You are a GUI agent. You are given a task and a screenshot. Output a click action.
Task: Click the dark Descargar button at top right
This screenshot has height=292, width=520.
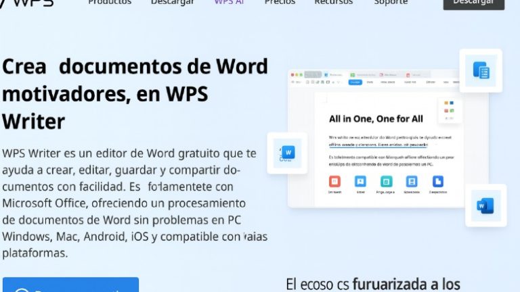click(473, 3)
